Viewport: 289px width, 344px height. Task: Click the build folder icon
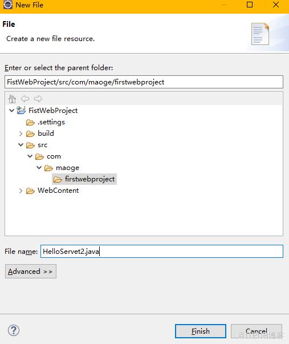30,133
